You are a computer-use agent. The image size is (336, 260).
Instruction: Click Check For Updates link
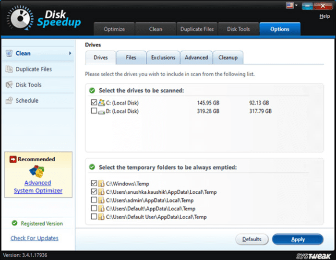tap(34, 238)
